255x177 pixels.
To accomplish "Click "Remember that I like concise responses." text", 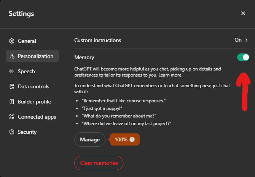I will [124, 101].
